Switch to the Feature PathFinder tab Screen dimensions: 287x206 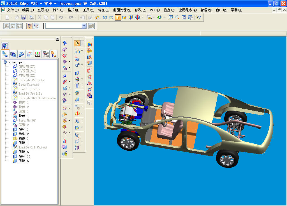5,54
